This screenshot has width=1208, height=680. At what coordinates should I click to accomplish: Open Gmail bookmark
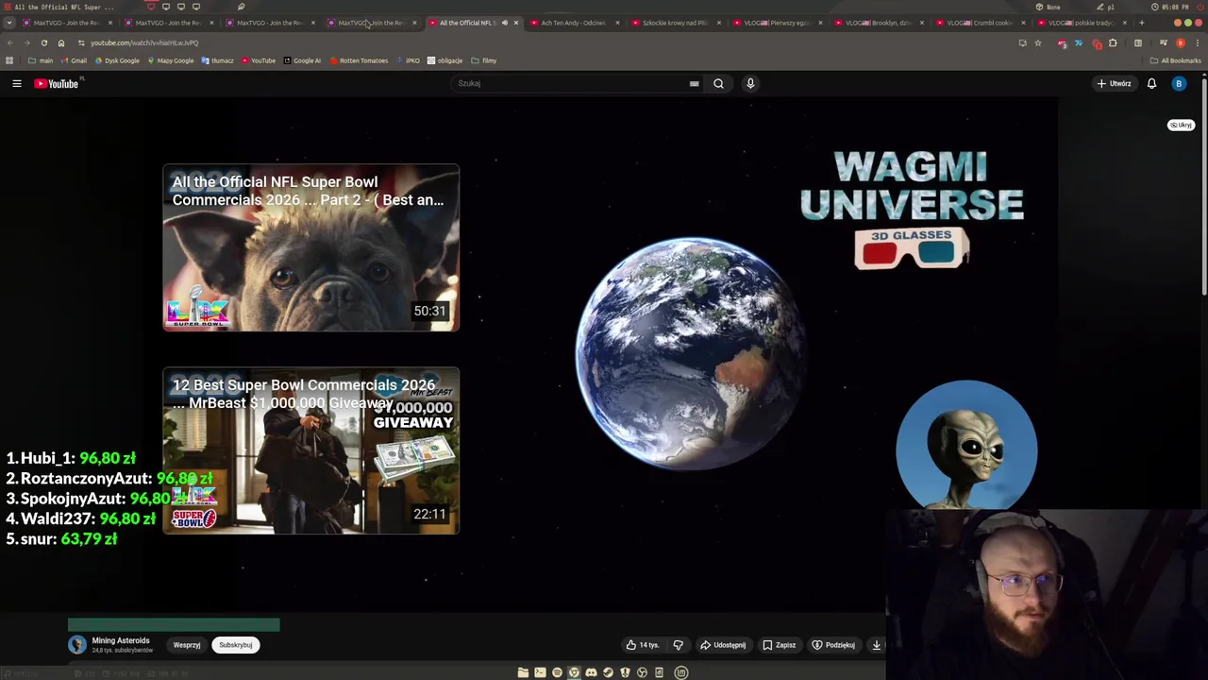tap(74, 60)
